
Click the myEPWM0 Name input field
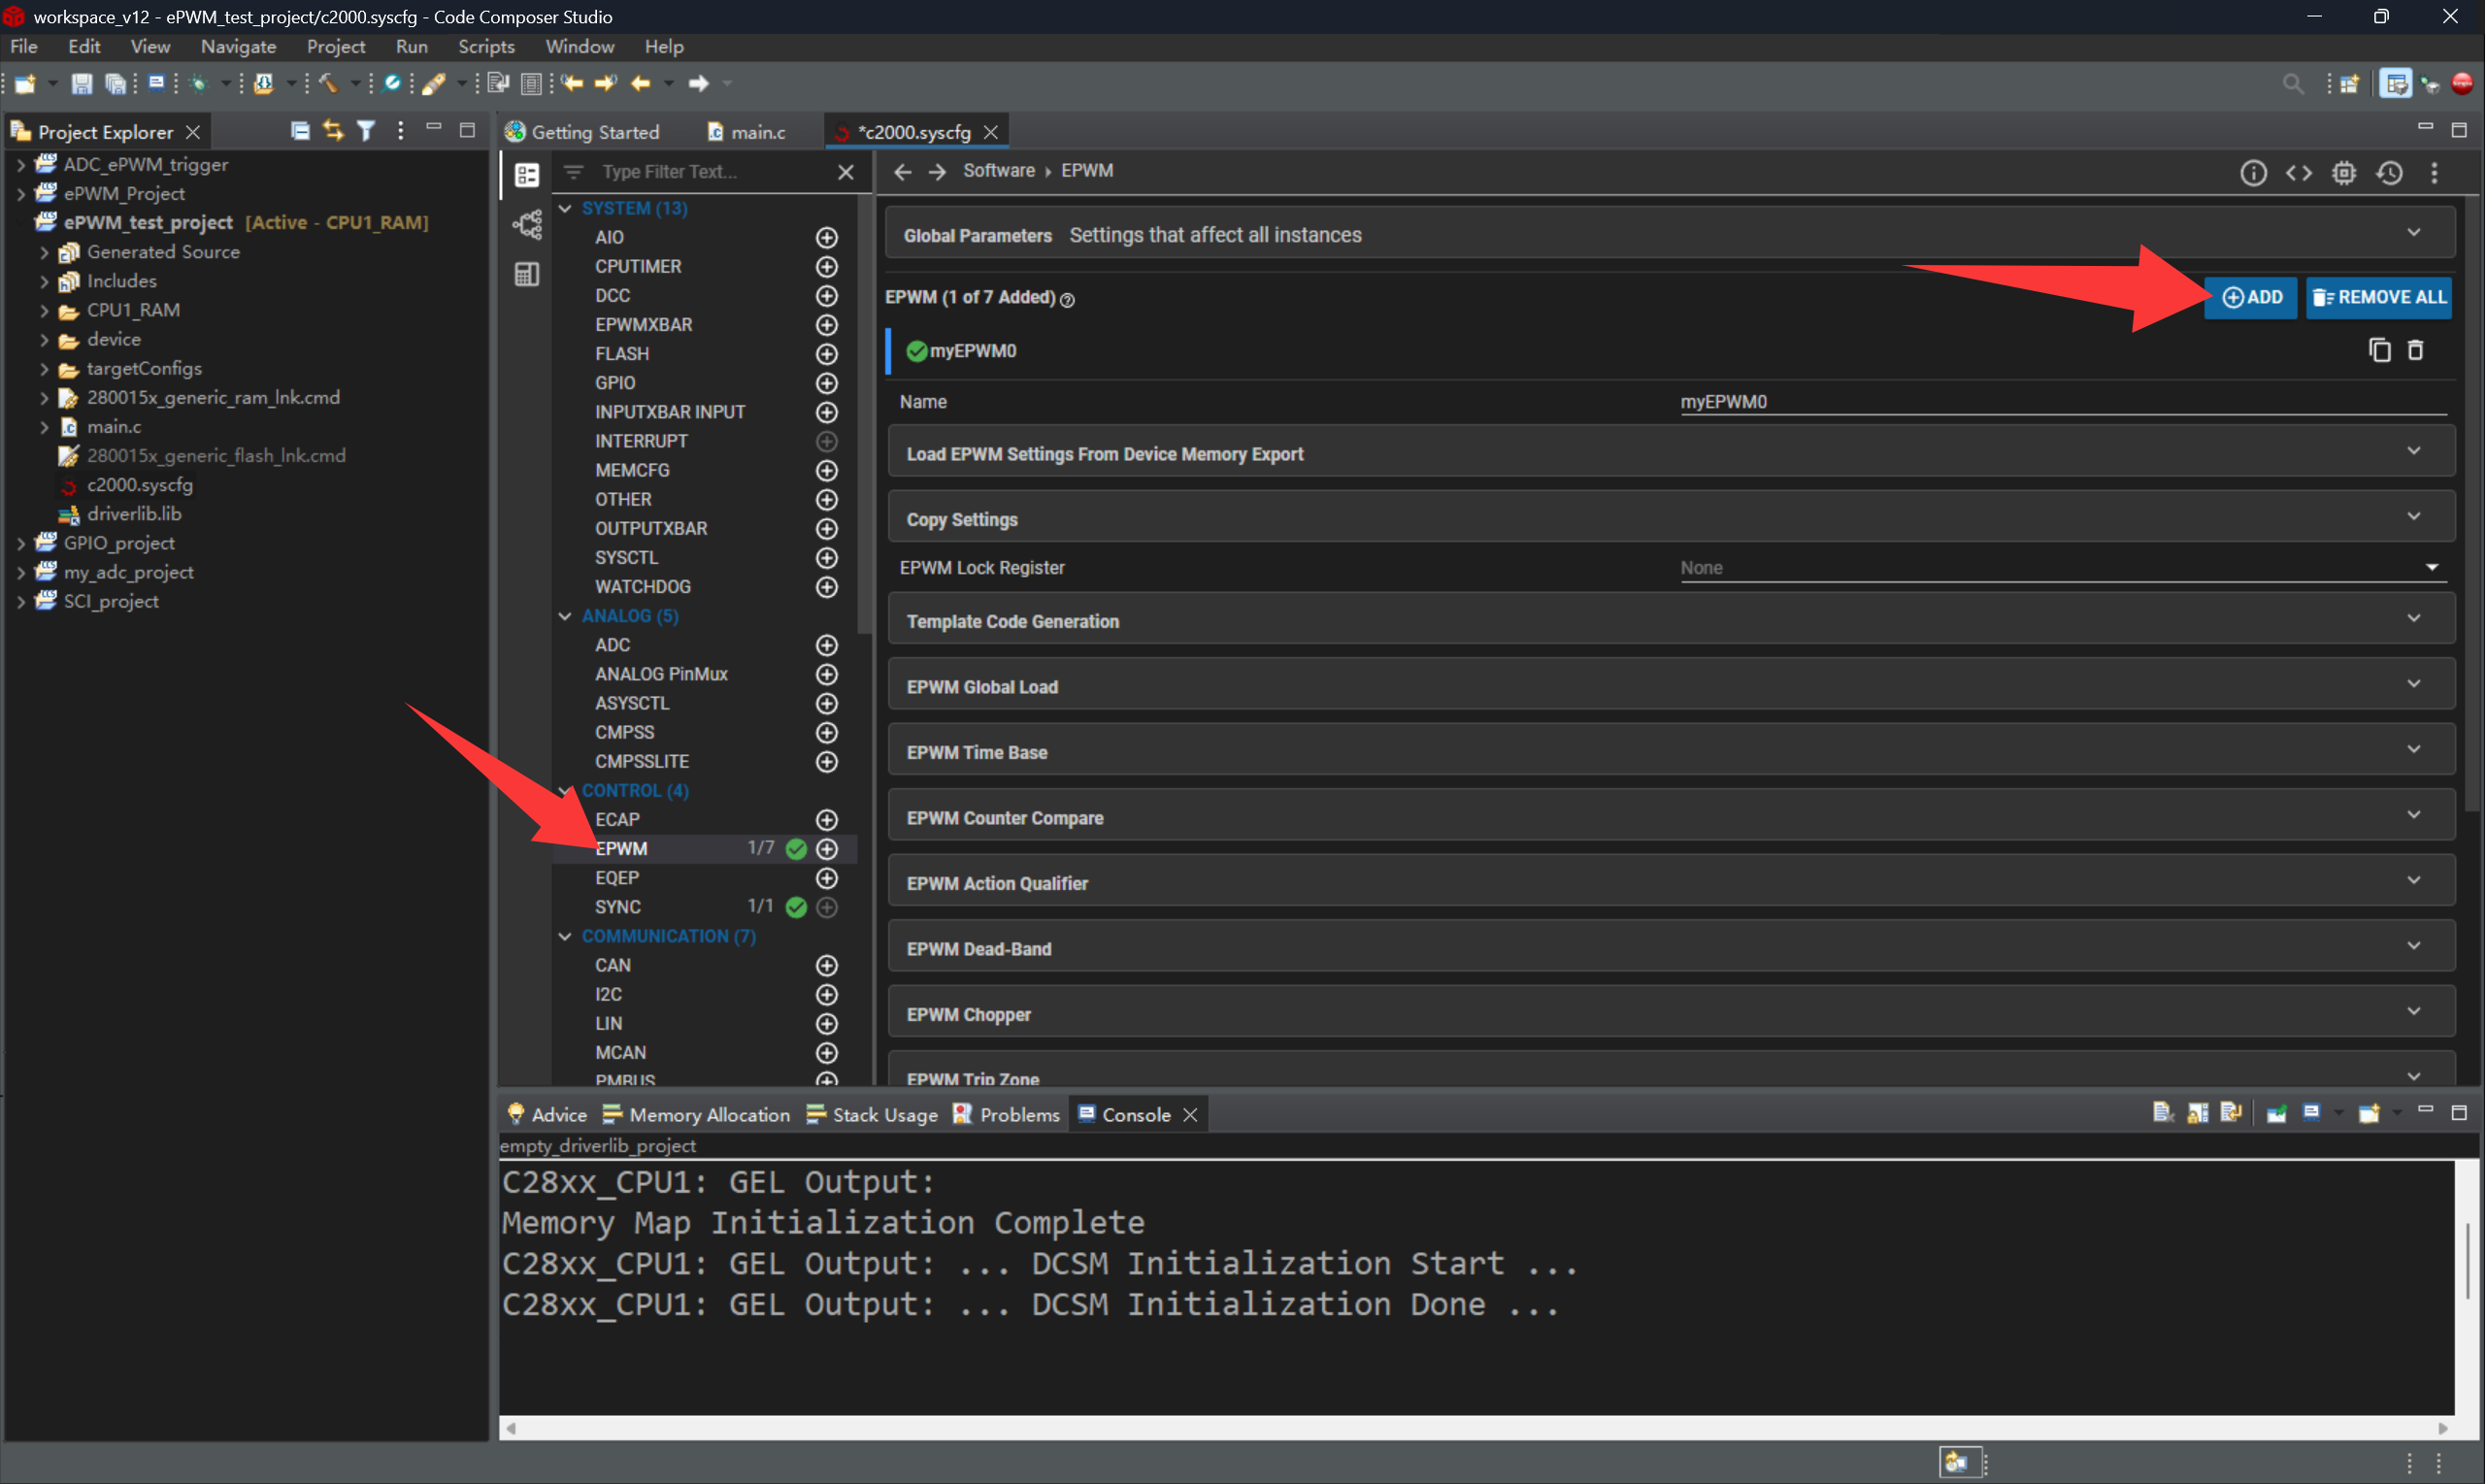click(2062, 402)
